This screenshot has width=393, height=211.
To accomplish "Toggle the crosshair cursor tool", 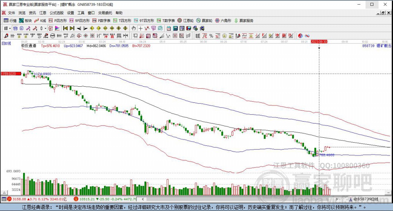I will (140, 28).
